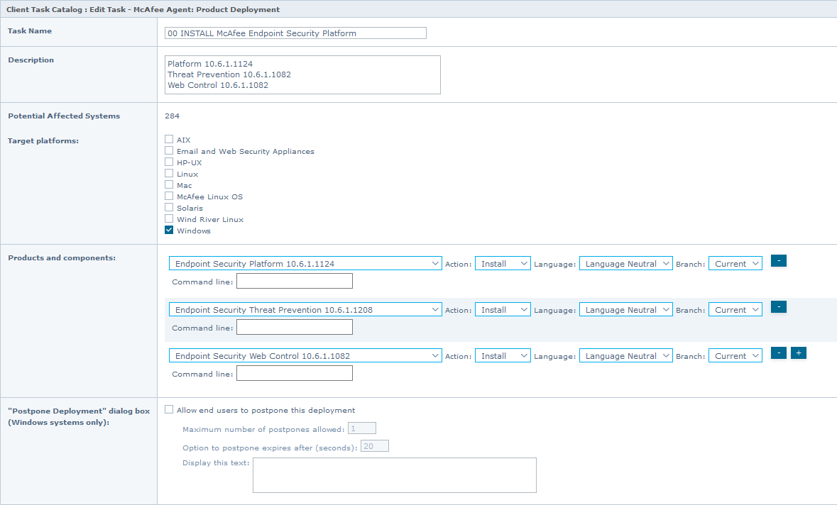Focus Command line field for Web Control

[x=294, y=374]
